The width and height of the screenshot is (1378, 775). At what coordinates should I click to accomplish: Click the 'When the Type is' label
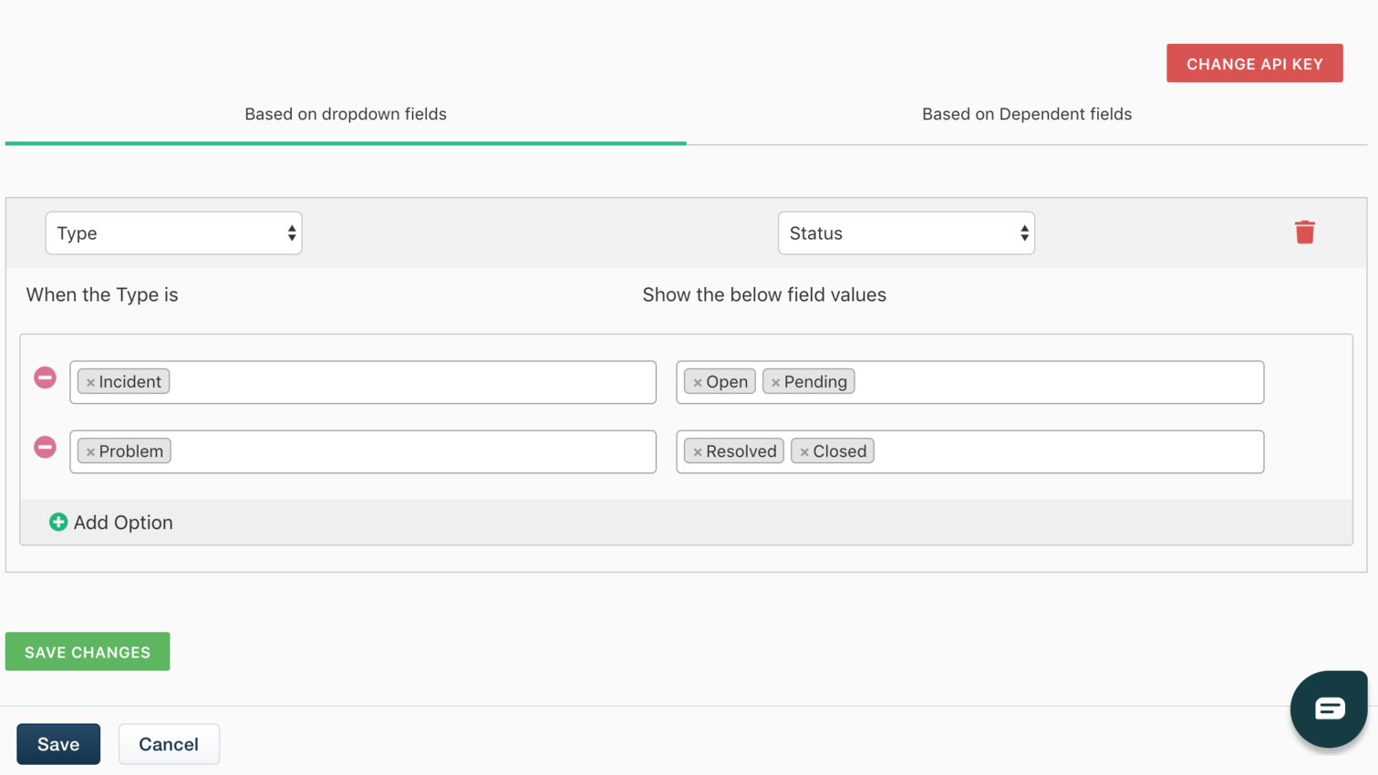[x=102, y=294]
